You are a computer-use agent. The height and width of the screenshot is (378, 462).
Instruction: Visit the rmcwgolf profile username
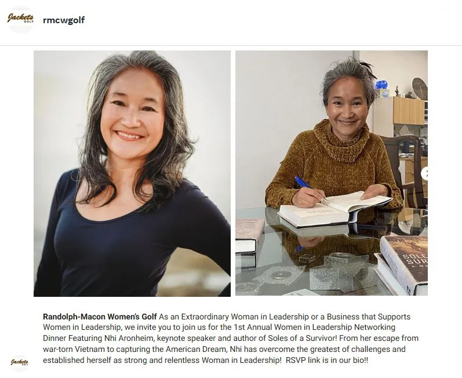(x=64, y=20)
